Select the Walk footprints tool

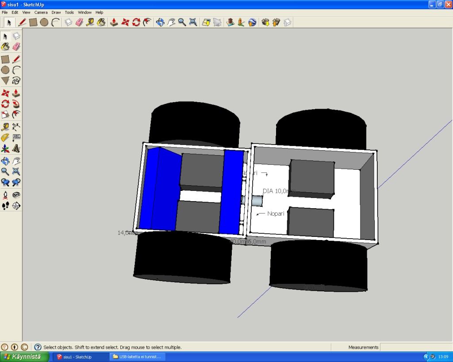click(x=5, y=206)
